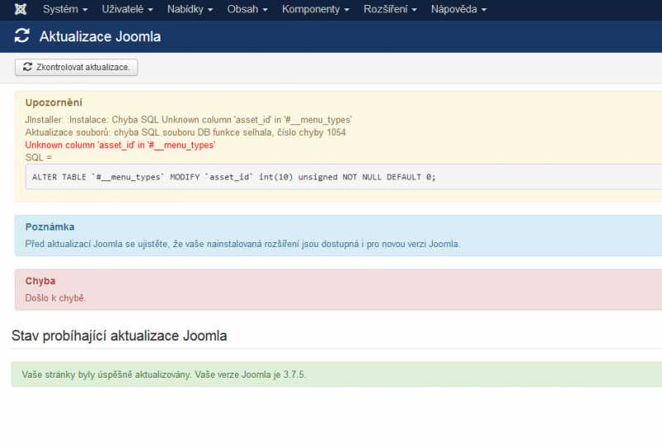
Task: Click the refresh icon beside Aktualizace Joomla title
Action: (x=22, y=36)
